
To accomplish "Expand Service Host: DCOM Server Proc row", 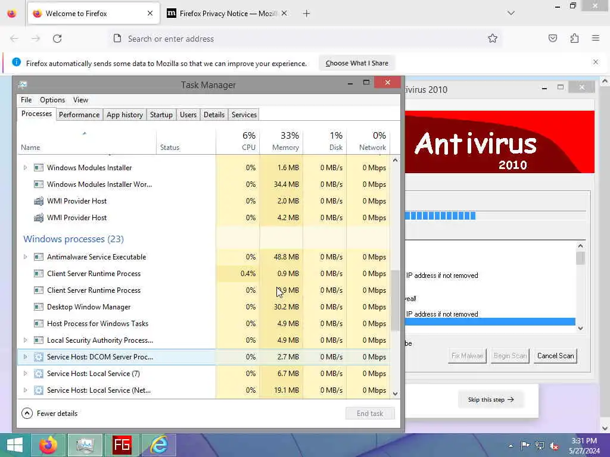I will (25, 357).
